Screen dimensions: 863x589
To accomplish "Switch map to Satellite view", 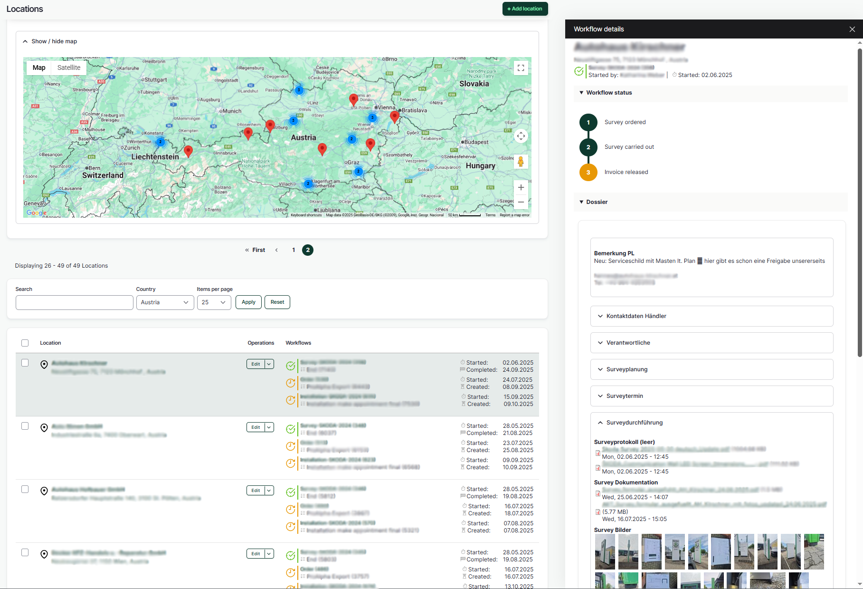I will click(x=69, y=68).
